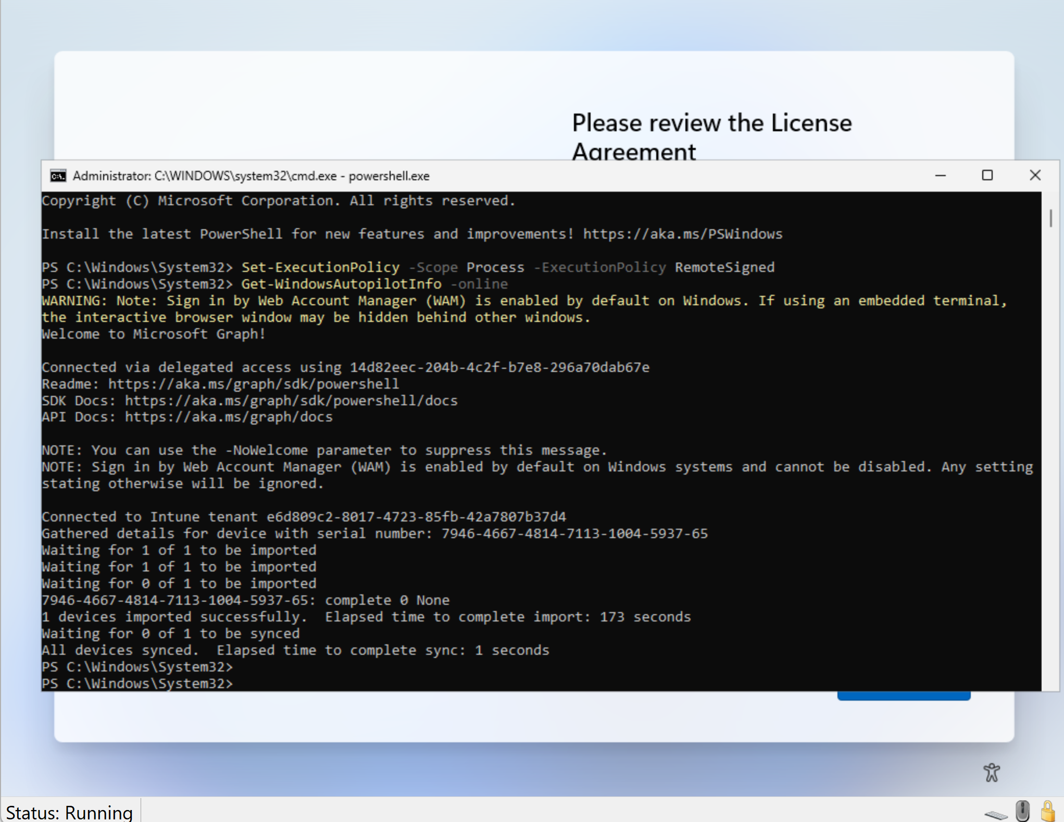Click the Readme aka.ms/graph/sdk/powershell URL
The image size is (1064, 822).
pos(254,384)
